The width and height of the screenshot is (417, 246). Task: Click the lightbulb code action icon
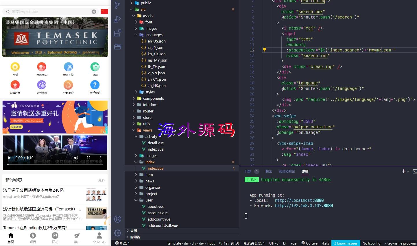(x=264, y=50)
